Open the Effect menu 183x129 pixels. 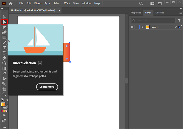[67, 4]
